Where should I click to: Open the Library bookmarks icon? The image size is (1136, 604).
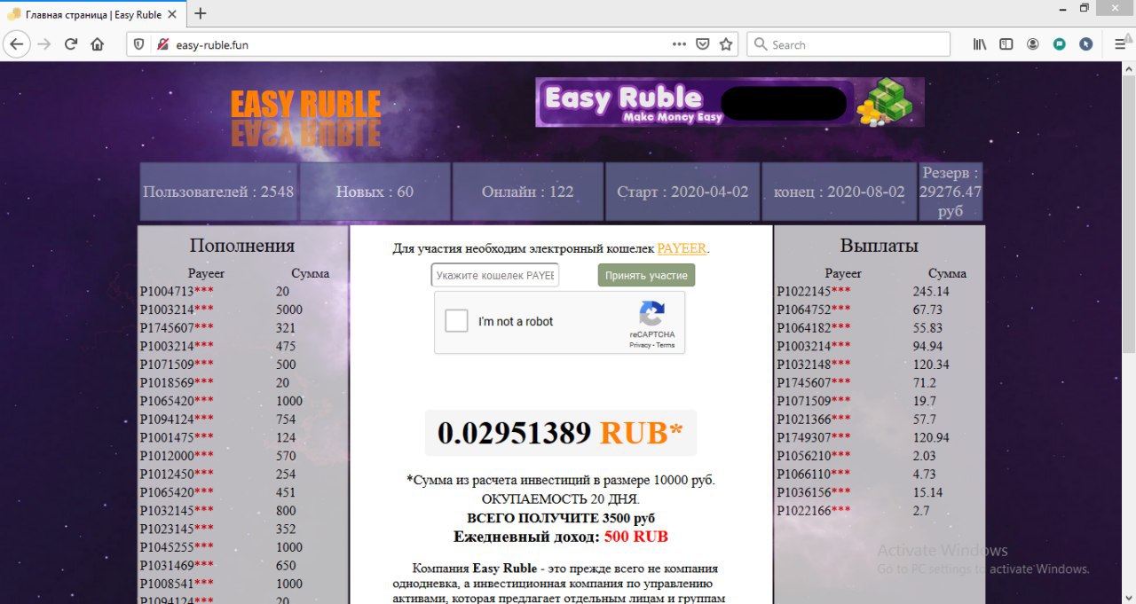[980, 44]
